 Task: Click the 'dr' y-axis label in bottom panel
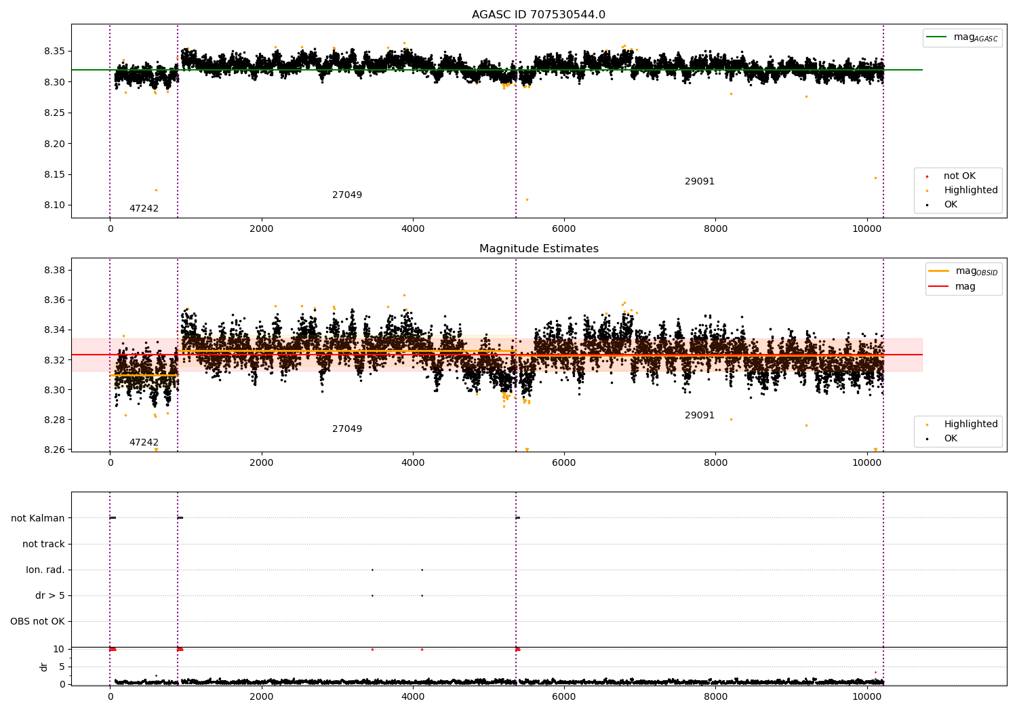coord(44,667)
